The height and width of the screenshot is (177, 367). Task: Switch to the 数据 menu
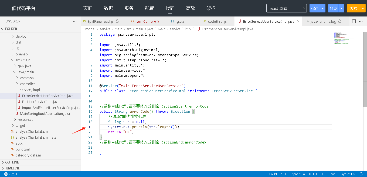coord(108,8)
